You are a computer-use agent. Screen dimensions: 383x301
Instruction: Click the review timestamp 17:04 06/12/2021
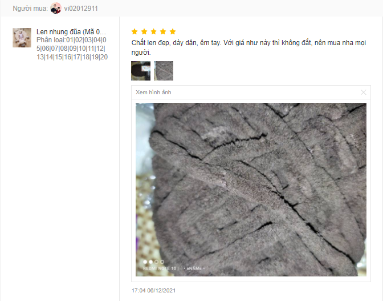(x=153, y=291)
